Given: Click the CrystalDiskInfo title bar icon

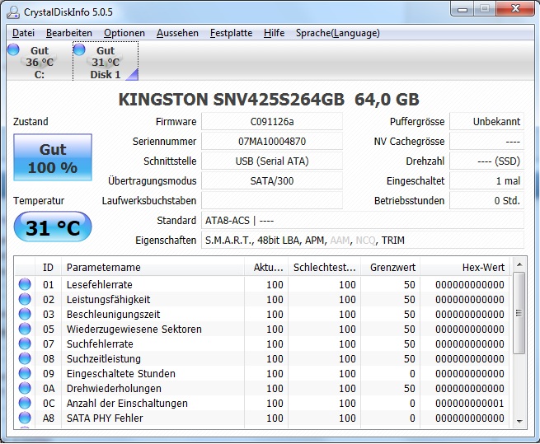Looking at the screenshot, I should (13, 12).
